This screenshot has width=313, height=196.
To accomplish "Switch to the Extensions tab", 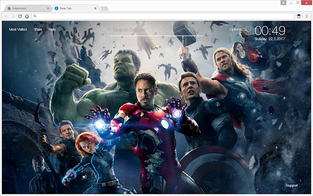I will pos(28,8).
